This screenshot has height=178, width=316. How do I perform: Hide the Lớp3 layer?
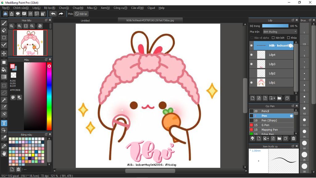tap(251, 64)
